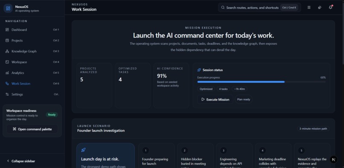The width and height of the screenshot is (344, 168).
Task: Collapse the sidebar
Action: [21, 161]
